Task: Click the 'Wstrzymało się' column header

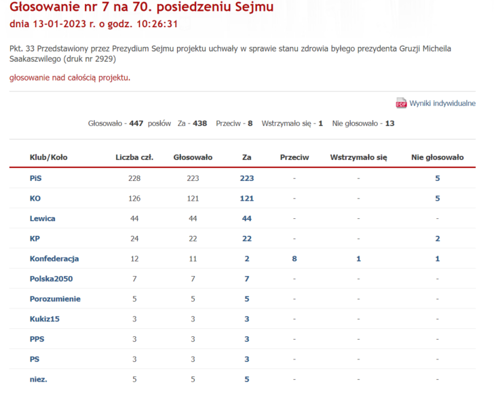Action: point(358,157)
